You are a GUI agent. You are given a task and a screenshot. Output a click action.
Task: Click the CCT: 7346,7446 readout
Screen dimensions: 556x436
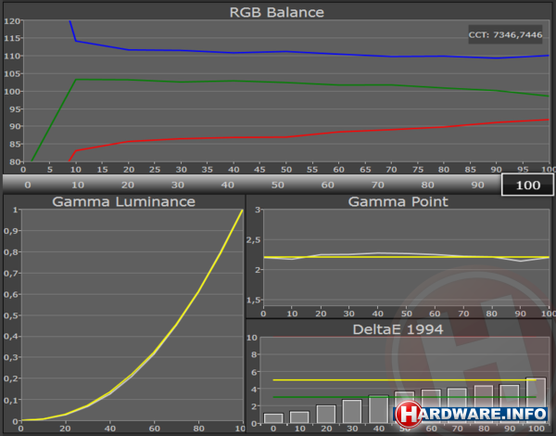click(x=505, y=35)
